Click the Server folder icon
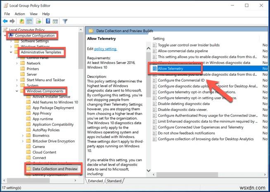This screenshot has width=270, height=192. point(23,74)
